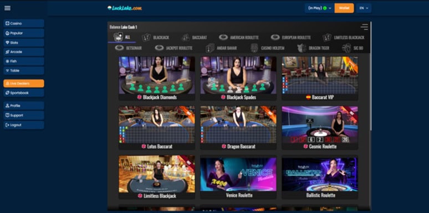Image resolution: width=429 pixels, height=213 pixels.
Task: Open the lobby list menu icon
Action: tap(364, 27)
